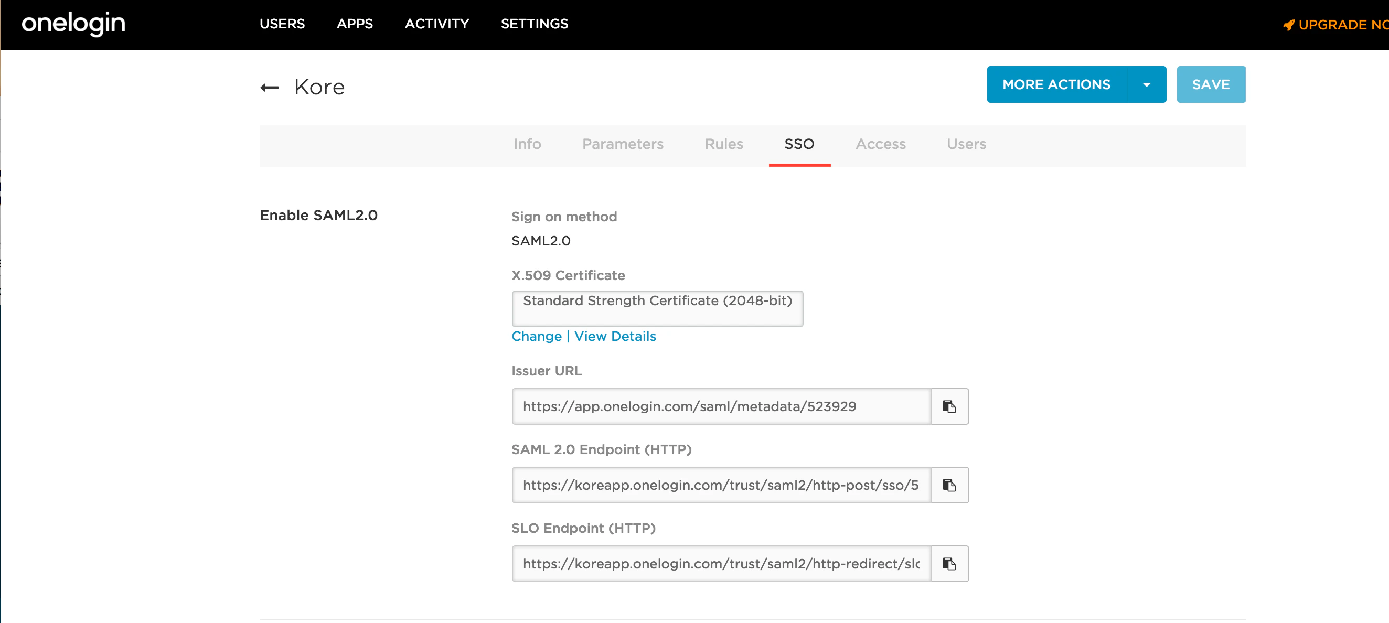Open the X.509 Certificate selection box

pyautogui.click(x=657, y=308)
